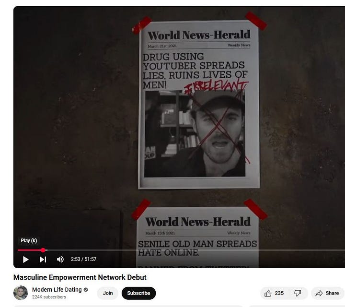Like the video with thumbs up icon

tap(268, 293)
